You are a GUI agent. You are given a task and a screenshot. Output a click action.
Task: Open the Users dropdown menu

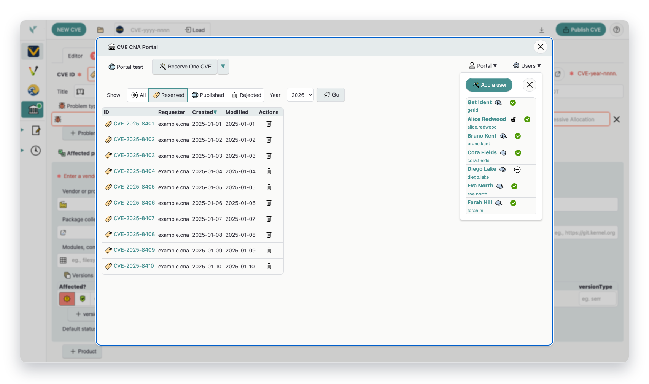coord(527,65)
